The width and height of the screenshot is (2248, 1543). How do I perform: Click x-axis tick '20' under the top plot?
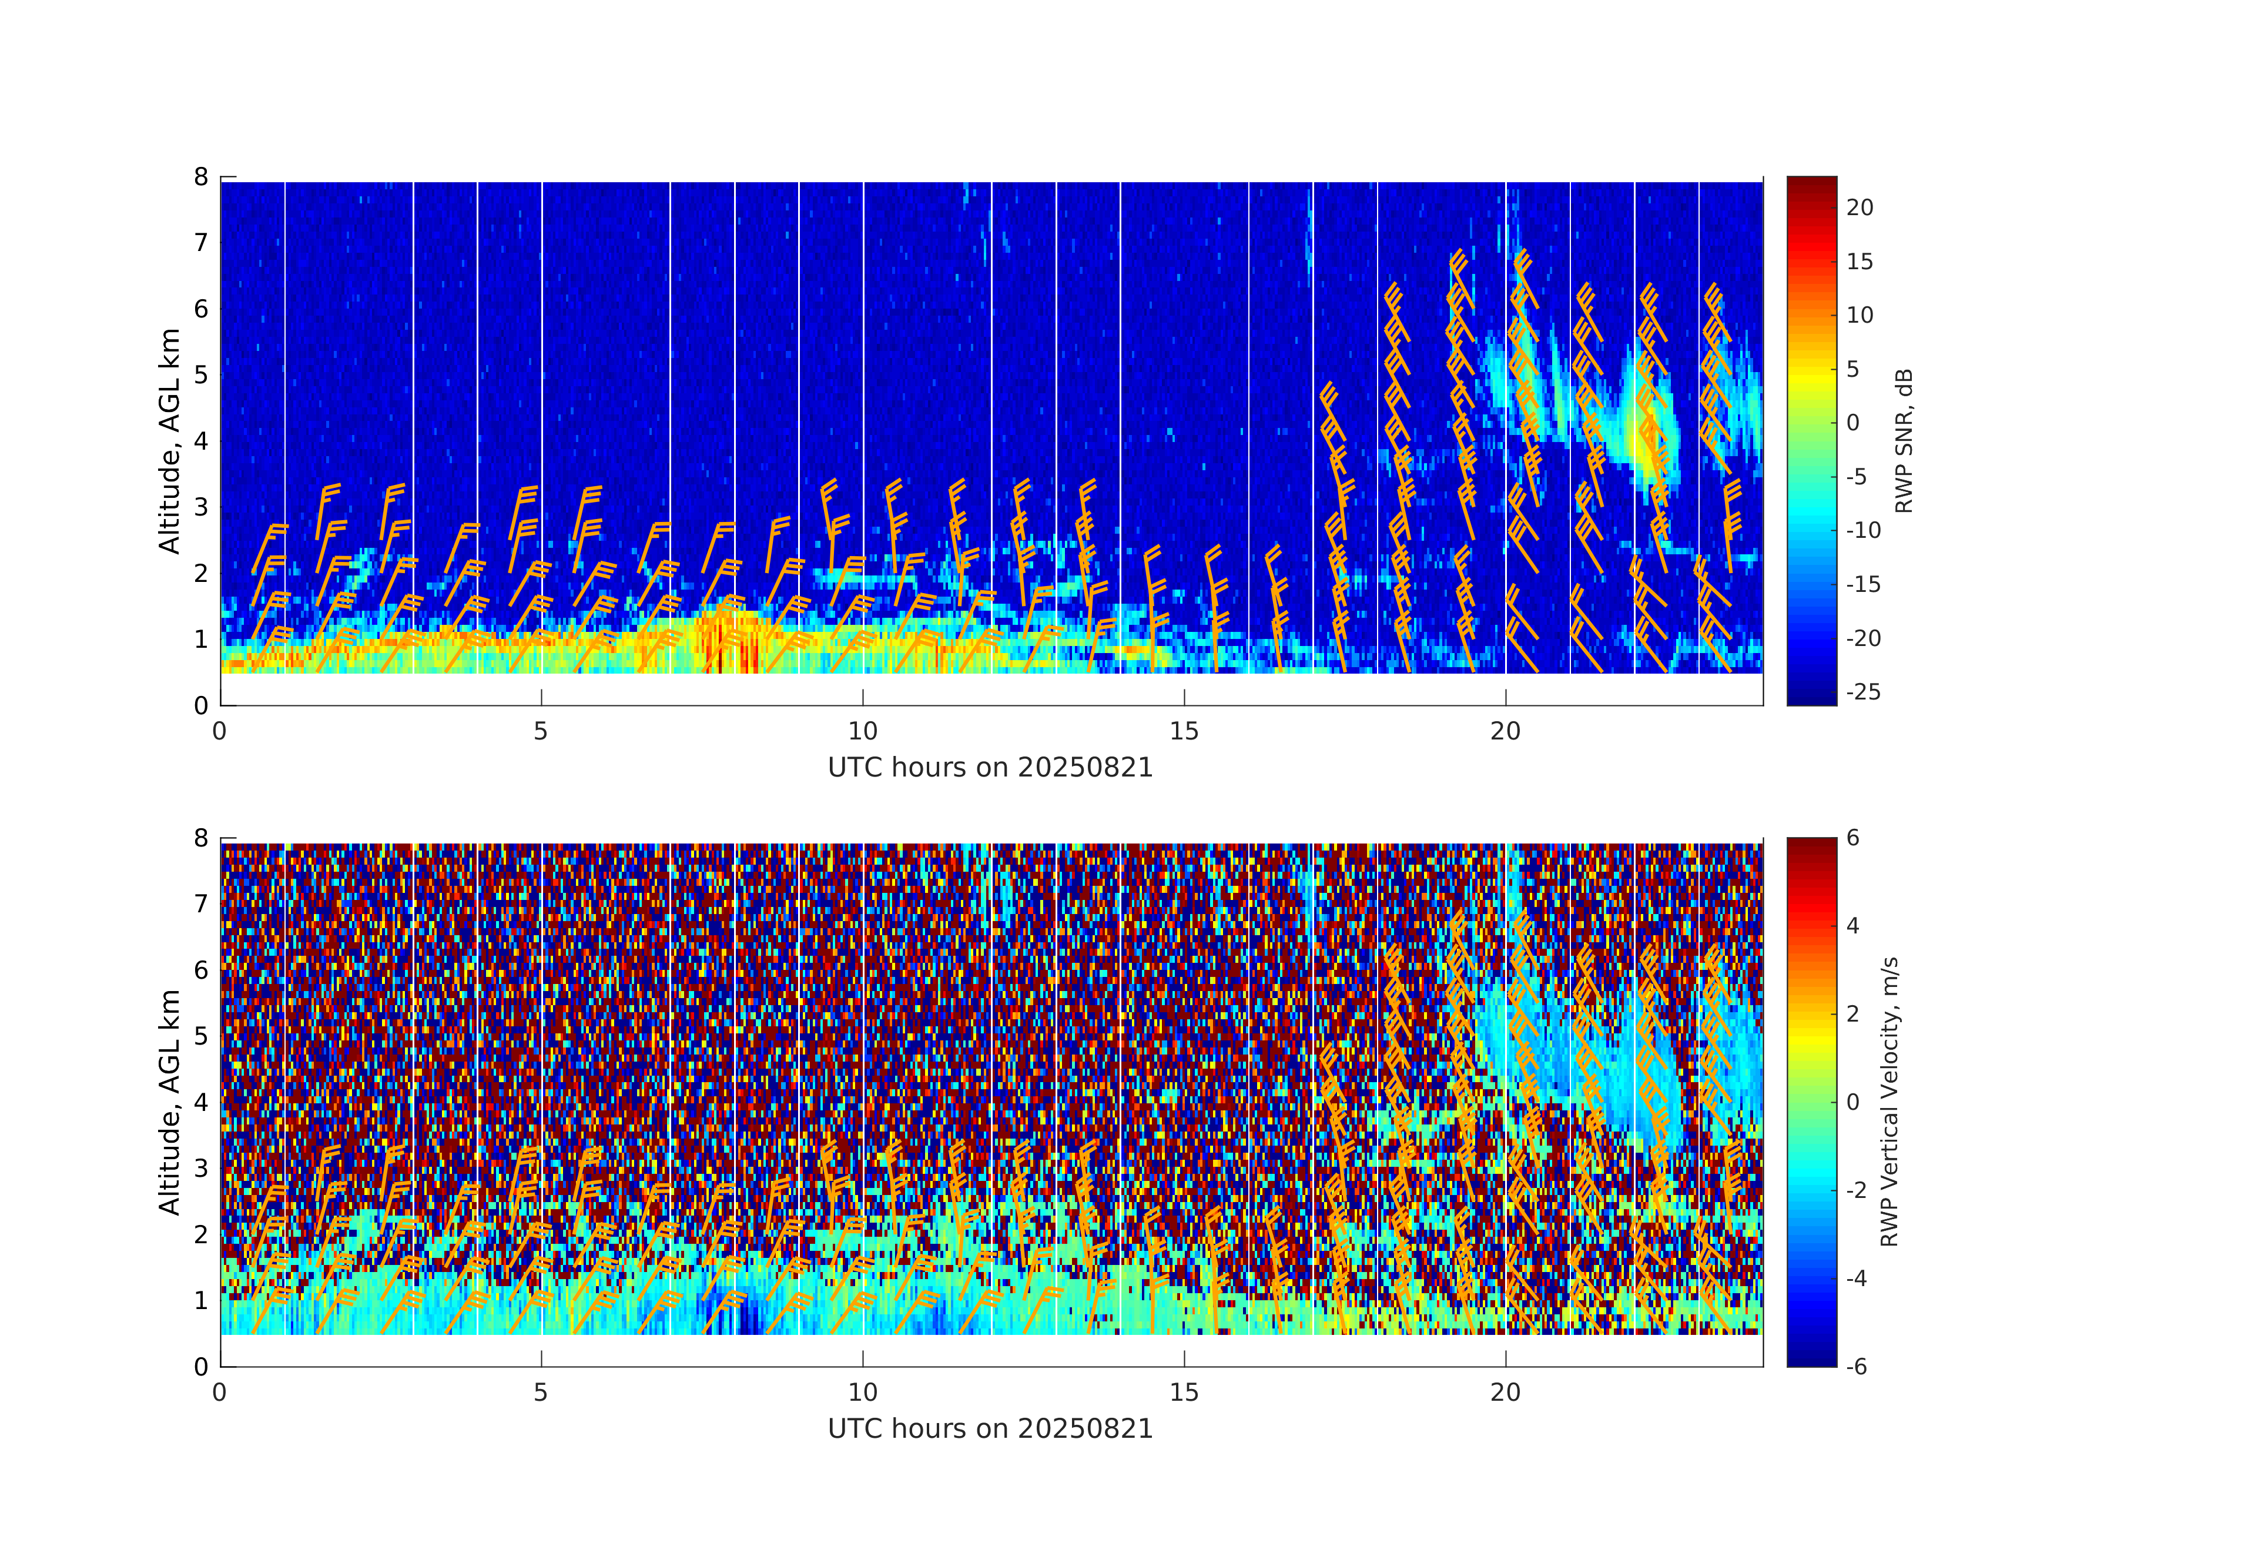(x=1505, y=731)
